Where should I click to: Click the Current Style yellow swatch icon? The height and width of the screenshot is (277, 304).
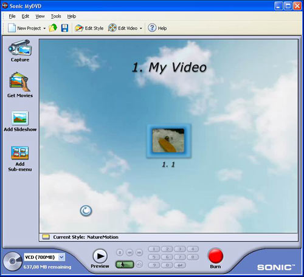[x=46, y=237]
